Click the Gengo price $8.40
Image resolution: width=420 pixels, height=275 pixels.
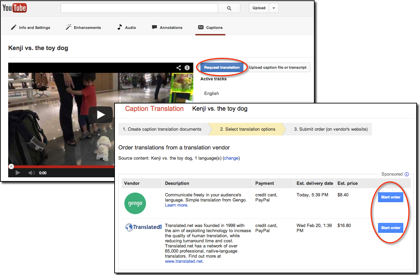click(x=343, y=195)
